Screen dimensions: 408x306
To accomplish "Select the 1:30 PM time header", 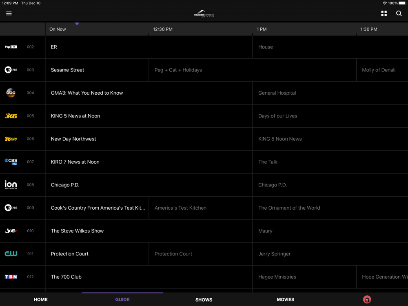I will tap(369, 29).
